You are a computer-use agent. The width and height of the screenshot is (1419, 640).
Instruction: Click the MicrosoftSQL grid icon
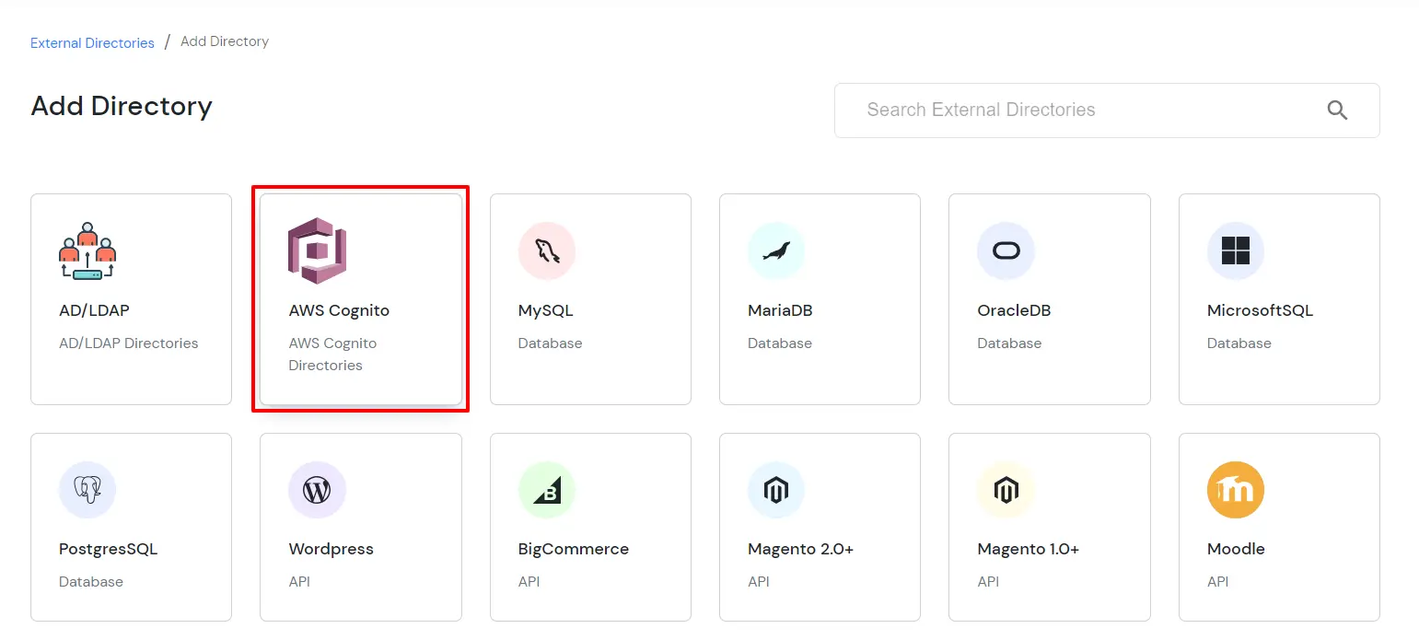click(1236, 250)
